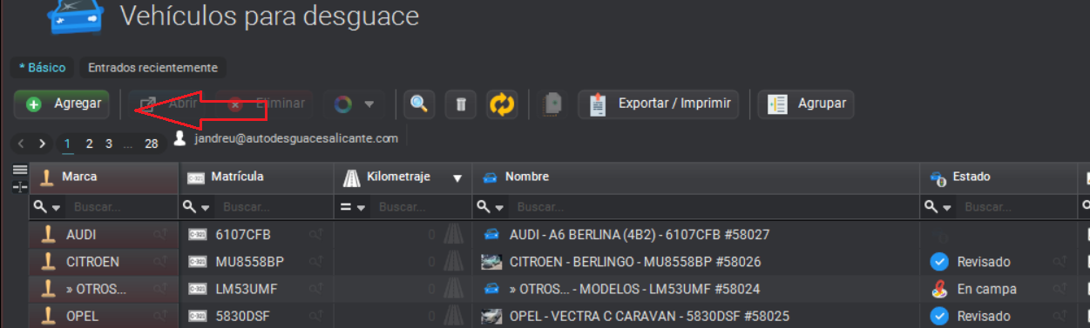Click the En campa status in OTROS row
1090x328 pixels.
pos(986,289)
